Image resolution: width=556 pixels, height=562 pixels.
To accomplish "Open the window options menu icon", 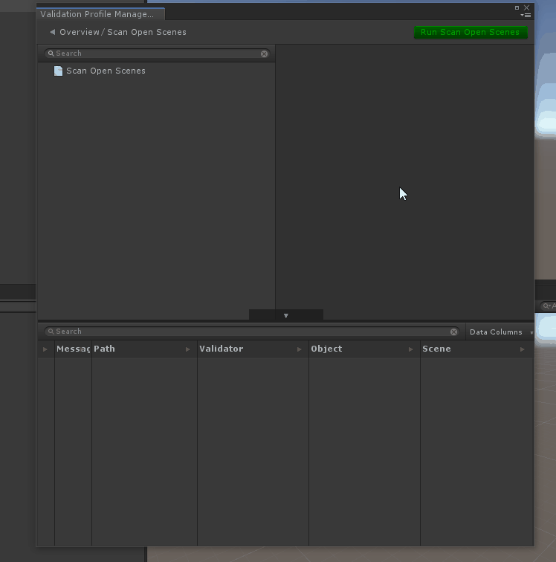I will coord(526,15).
